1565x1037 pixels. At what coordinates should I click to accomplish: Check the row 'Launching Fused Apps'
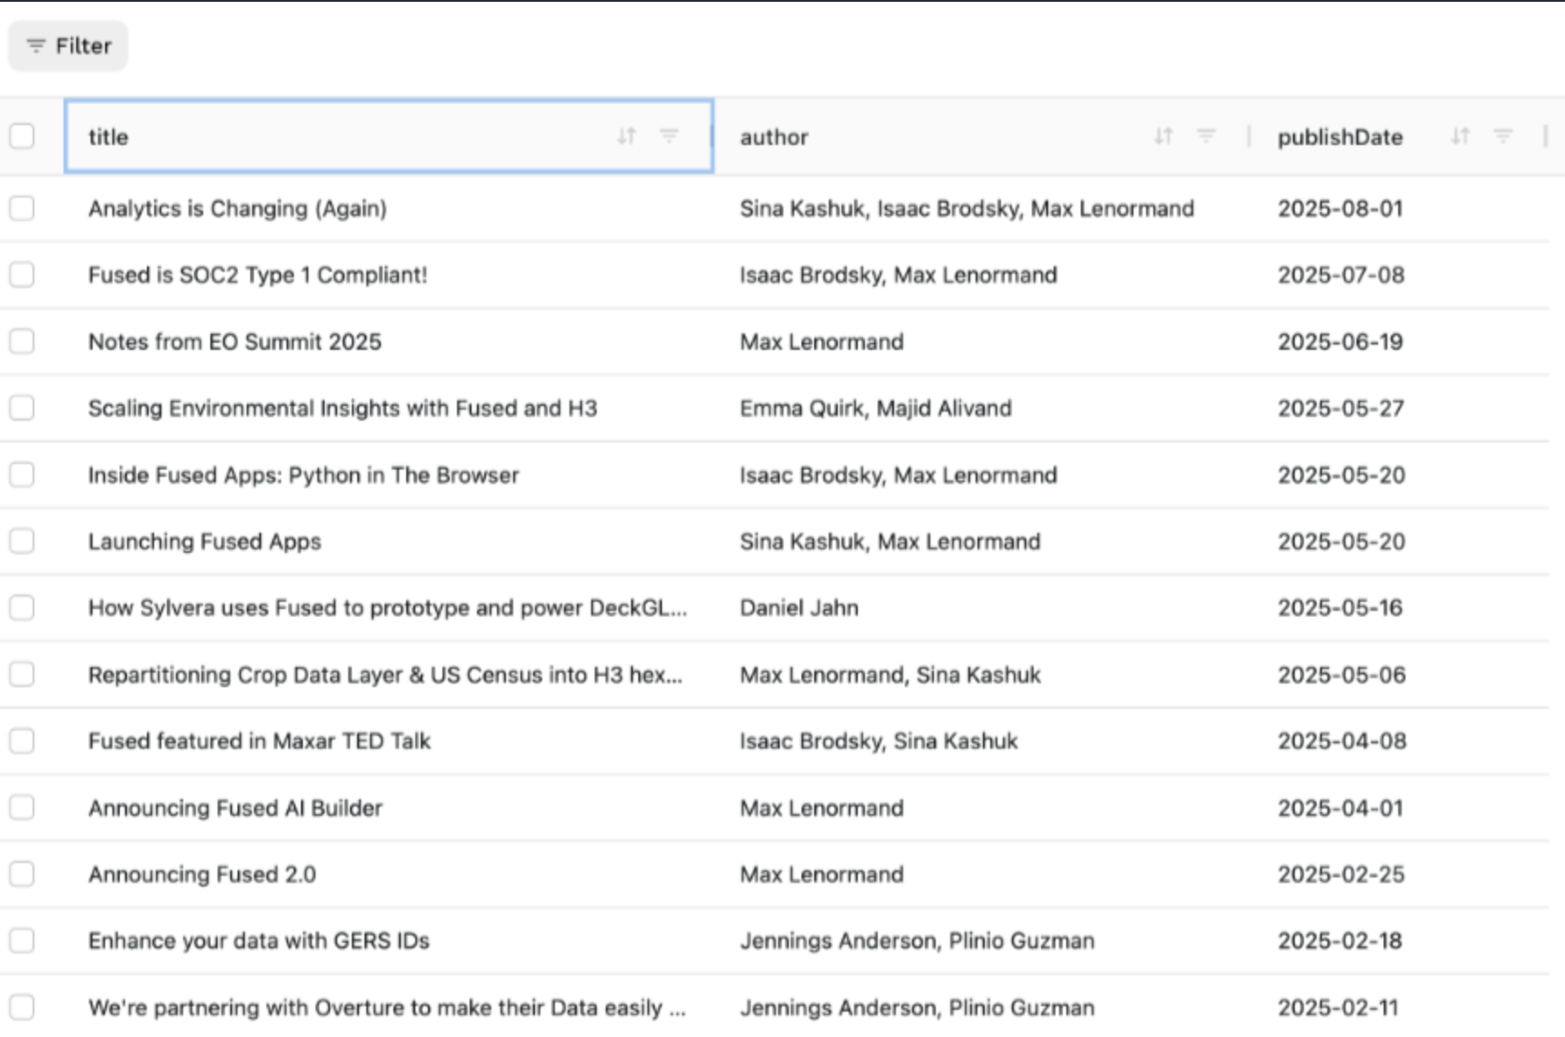[x=22, y=541]
